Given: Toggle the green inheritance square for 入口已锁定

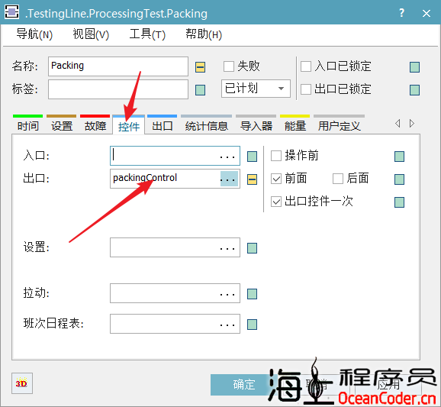Looking at the screenshot, I should point(414,67).
